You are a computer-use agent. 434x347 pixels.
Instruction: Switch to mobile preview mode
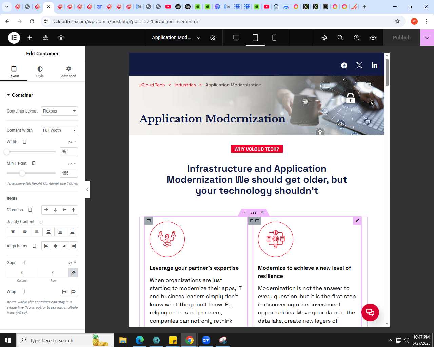click(274, 38)
